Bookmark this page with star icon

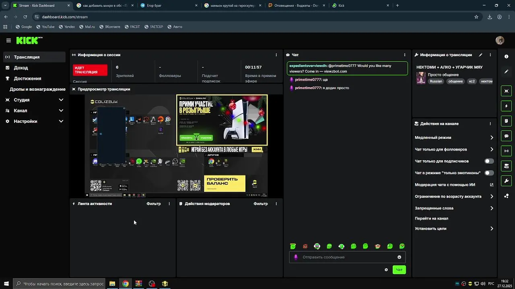pos(476,17)
